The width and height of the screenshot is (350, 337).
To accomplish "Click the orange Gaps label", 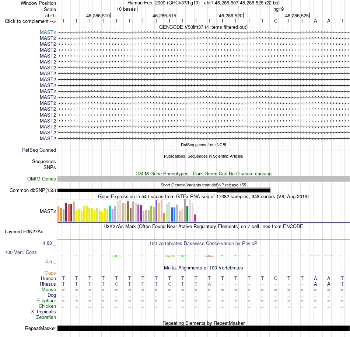I will [50, 273].
